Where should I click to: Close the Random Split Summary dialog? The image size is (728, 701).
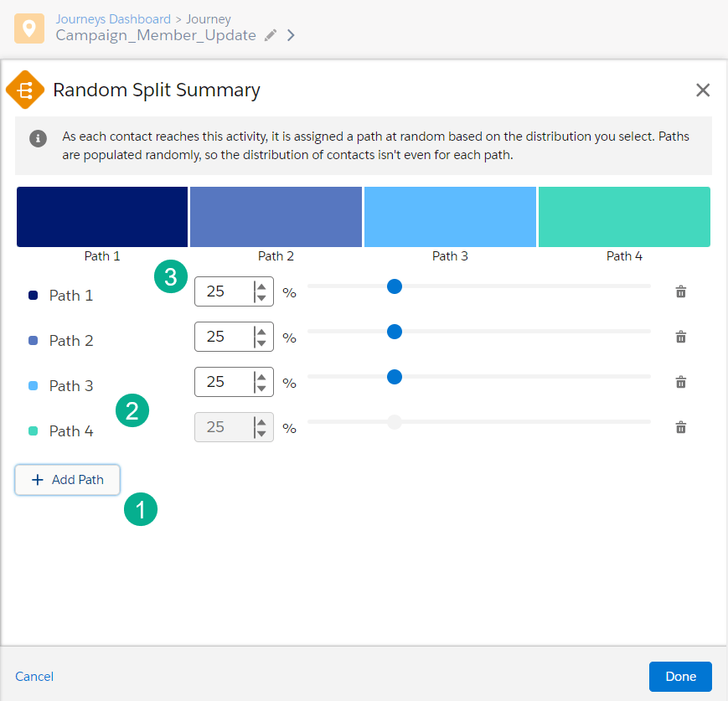coord(702,90)
